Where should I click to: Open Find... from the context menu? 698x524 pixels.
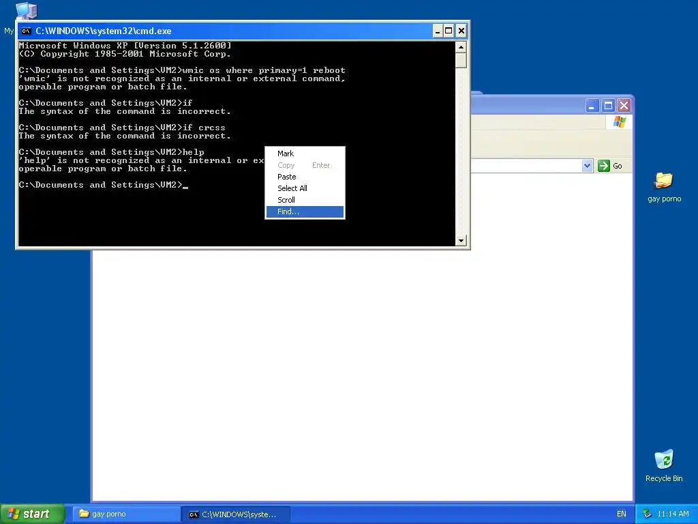point(305,212)
